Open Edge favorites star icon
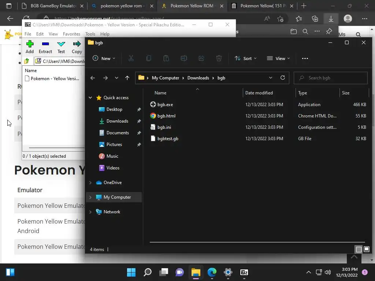Screen dimensions: 375x281 (x=299, y=19)
